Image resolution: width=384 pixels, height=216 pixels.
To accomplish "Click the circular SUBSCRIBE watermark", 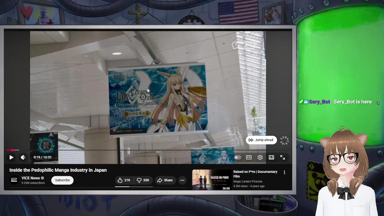I will click(284, 140).
